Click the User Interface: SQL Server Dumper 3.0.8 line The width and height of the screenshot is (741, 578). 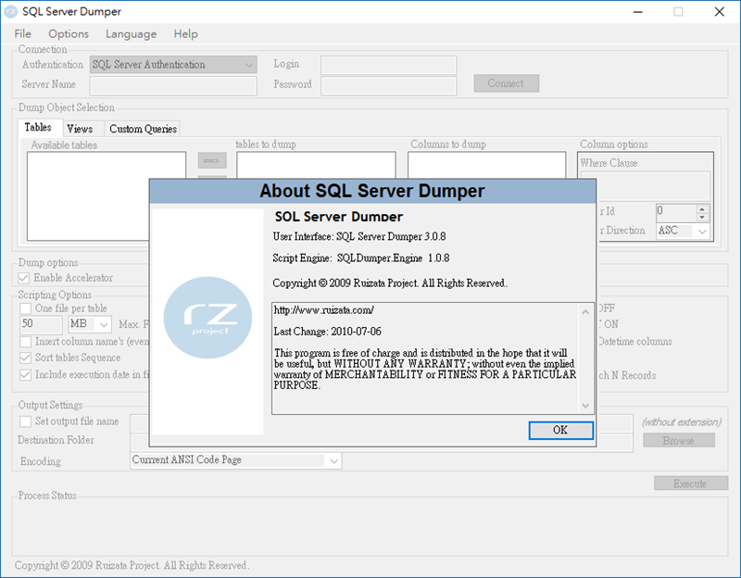coord(359,236)
